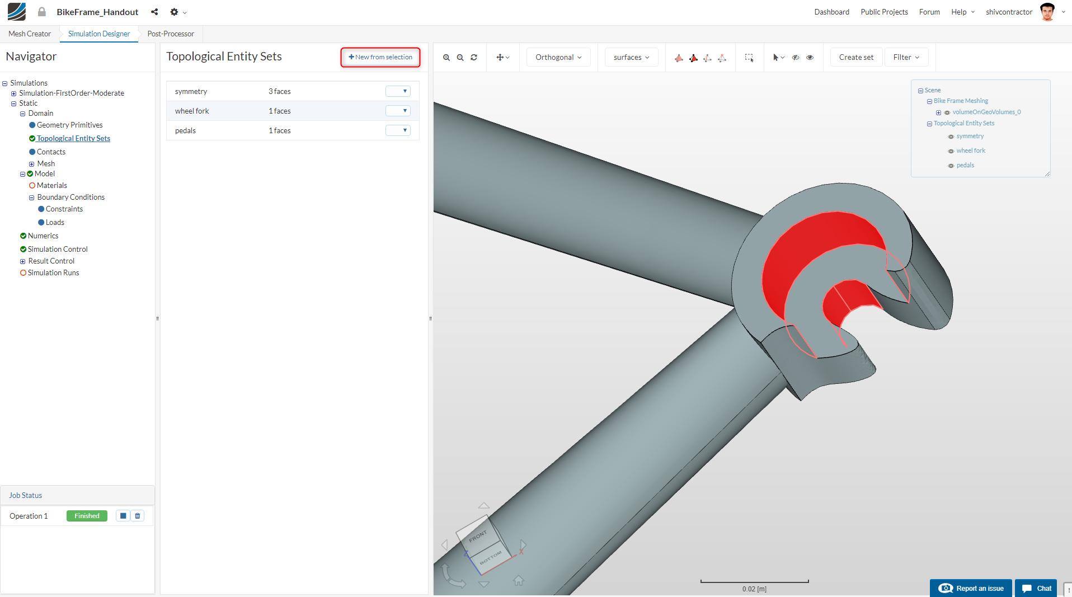Toggle visibility of symmetry set in scene tree
1072x597 pixels.
click(x=951, y=137)
